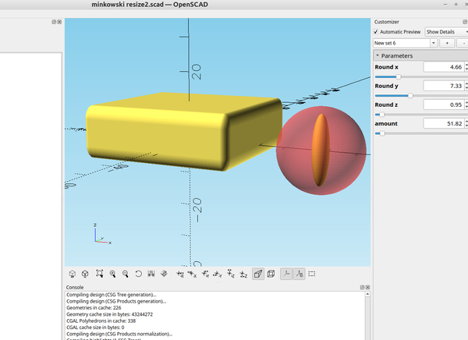468x340 pixels.
Task: Click the 'CGAL Polyhedrons in cache: 338' line
Action: [x=101, y=321]
